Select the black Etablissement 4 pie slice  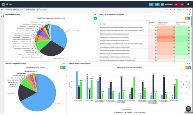pos(52,49)
